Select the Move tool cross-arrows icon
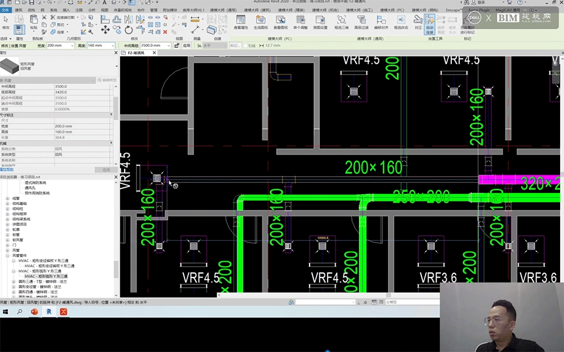The image size is (564, 352). click(107, 30)
